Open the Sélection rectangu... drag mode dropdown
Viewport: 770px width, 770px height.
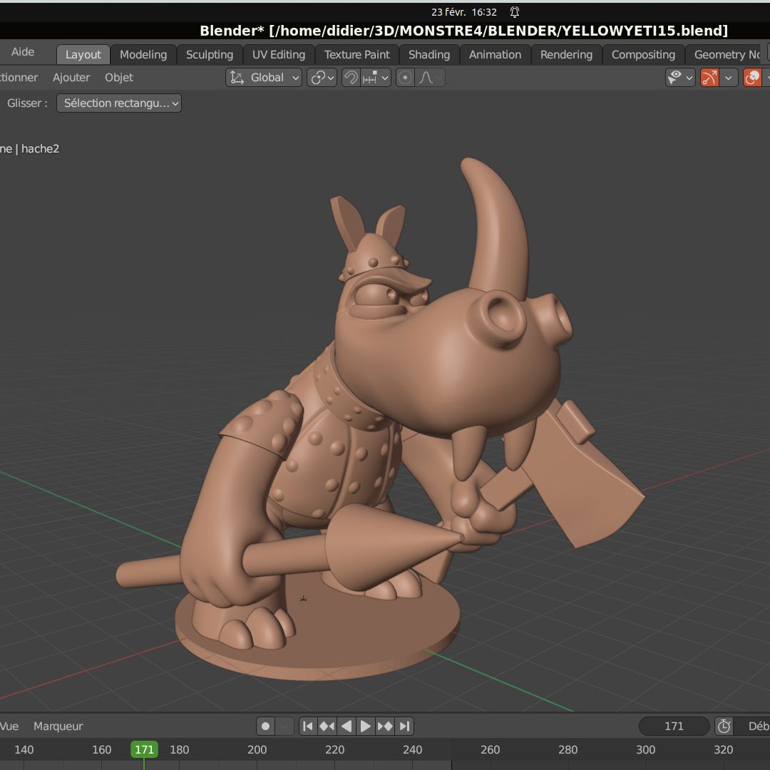coord(119,103)
